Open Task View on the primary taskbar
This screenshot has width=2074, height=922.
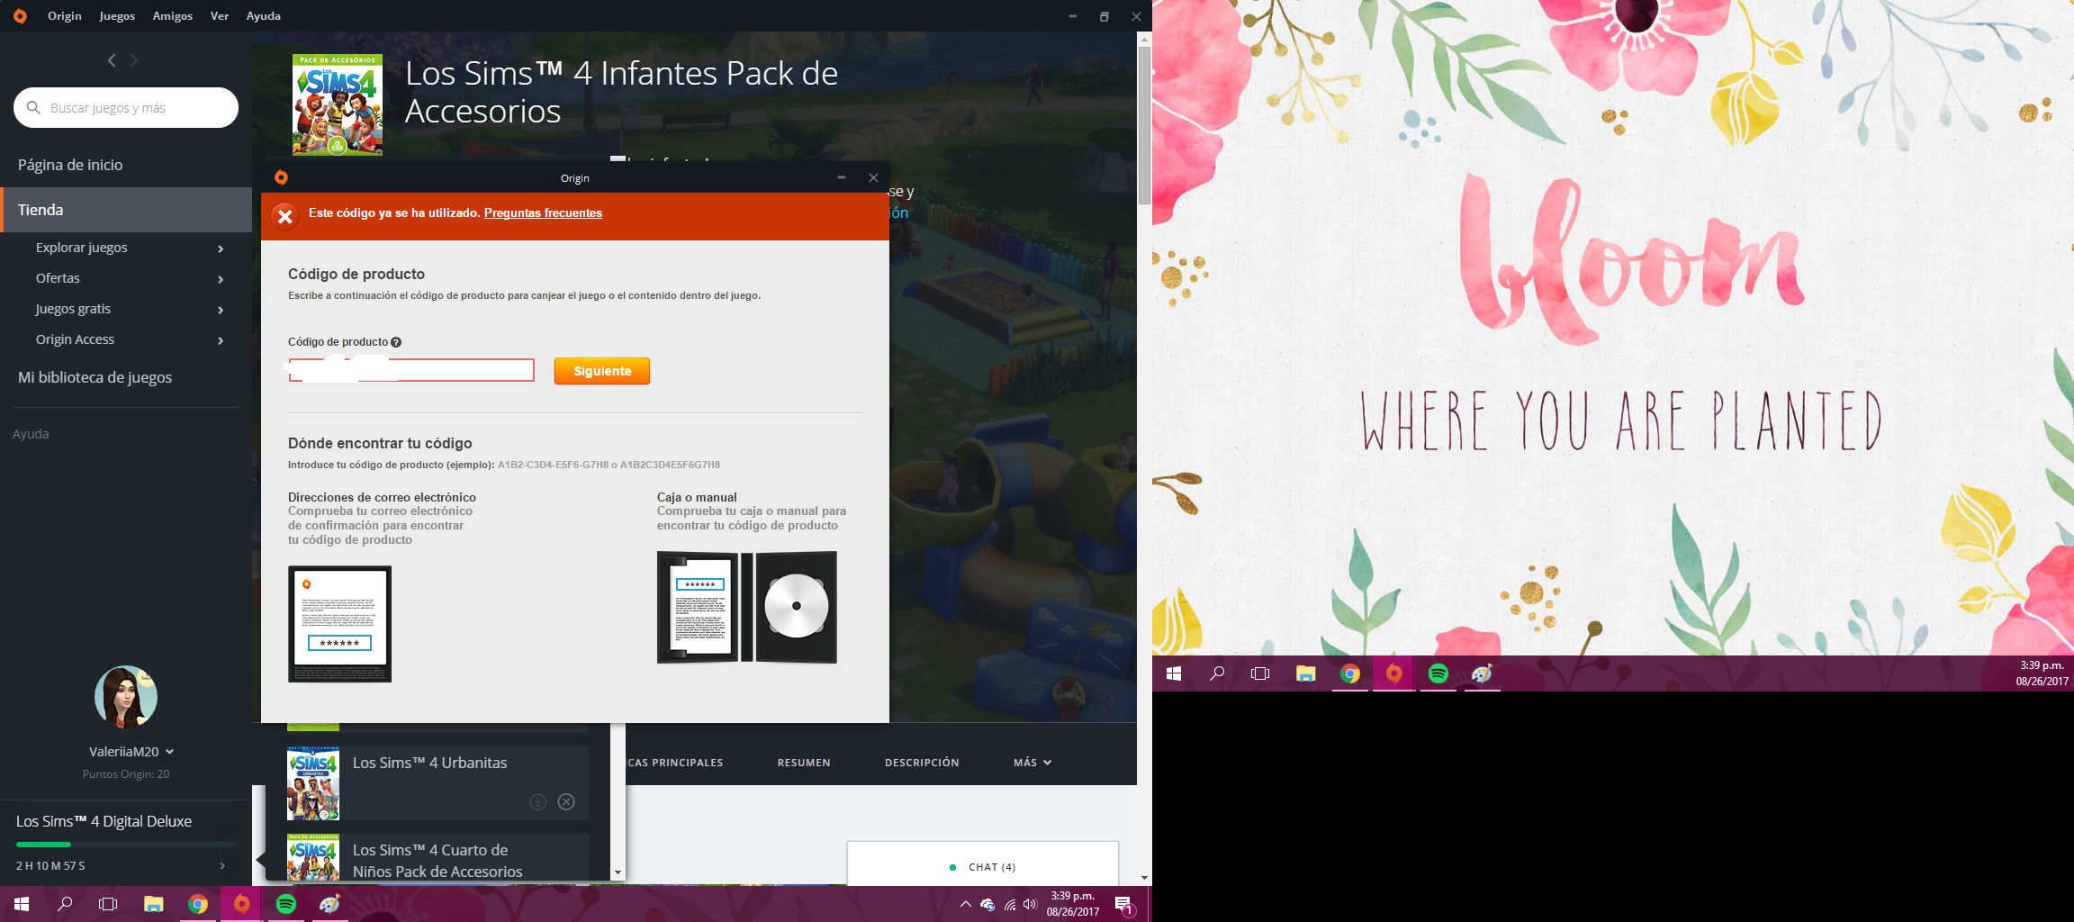[108, 904]
